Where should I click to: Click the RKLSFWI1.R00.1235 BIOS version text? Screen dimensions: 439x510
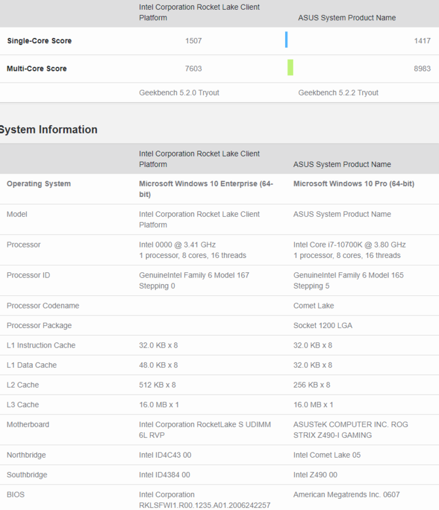[204, 505]
